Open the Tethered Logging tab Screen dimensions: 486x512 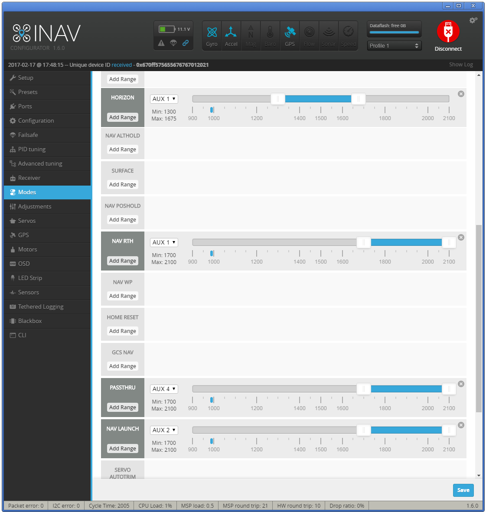point(47,307)
